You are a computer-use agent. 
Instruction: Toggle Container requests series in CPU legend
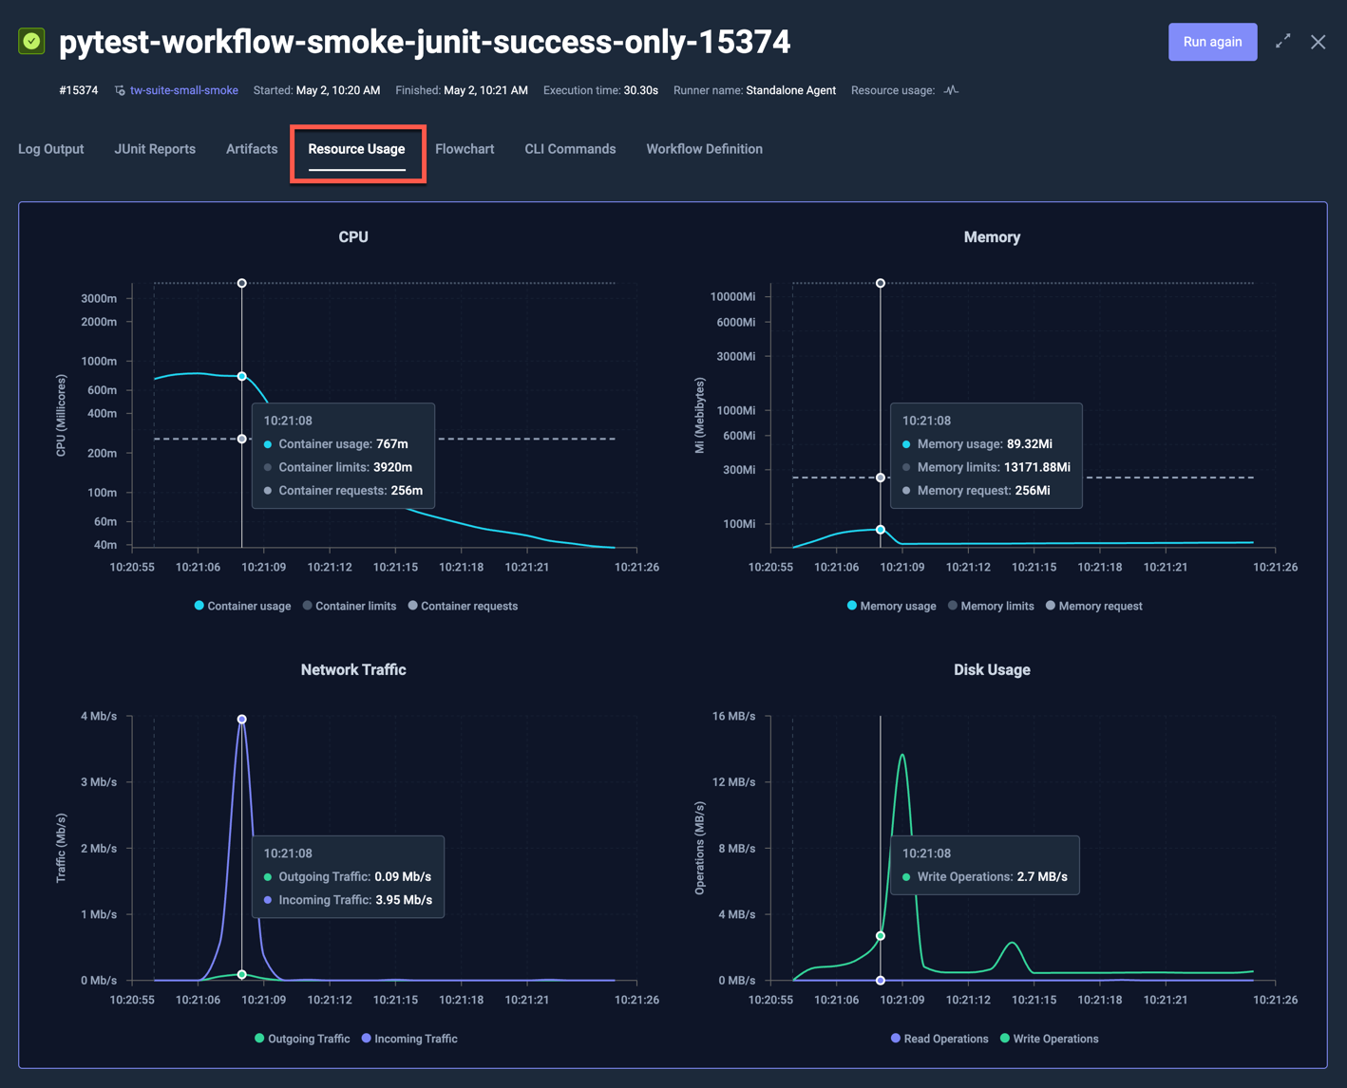(463, 606)
